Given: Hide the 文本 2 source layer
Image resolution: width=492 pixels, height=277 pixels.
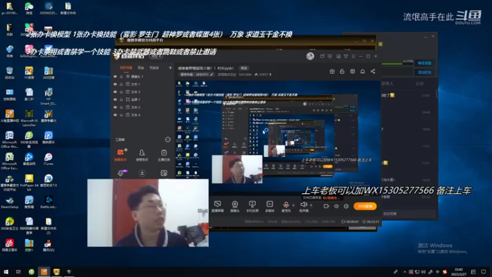Looking at the screenshot, I should point(115,107).
